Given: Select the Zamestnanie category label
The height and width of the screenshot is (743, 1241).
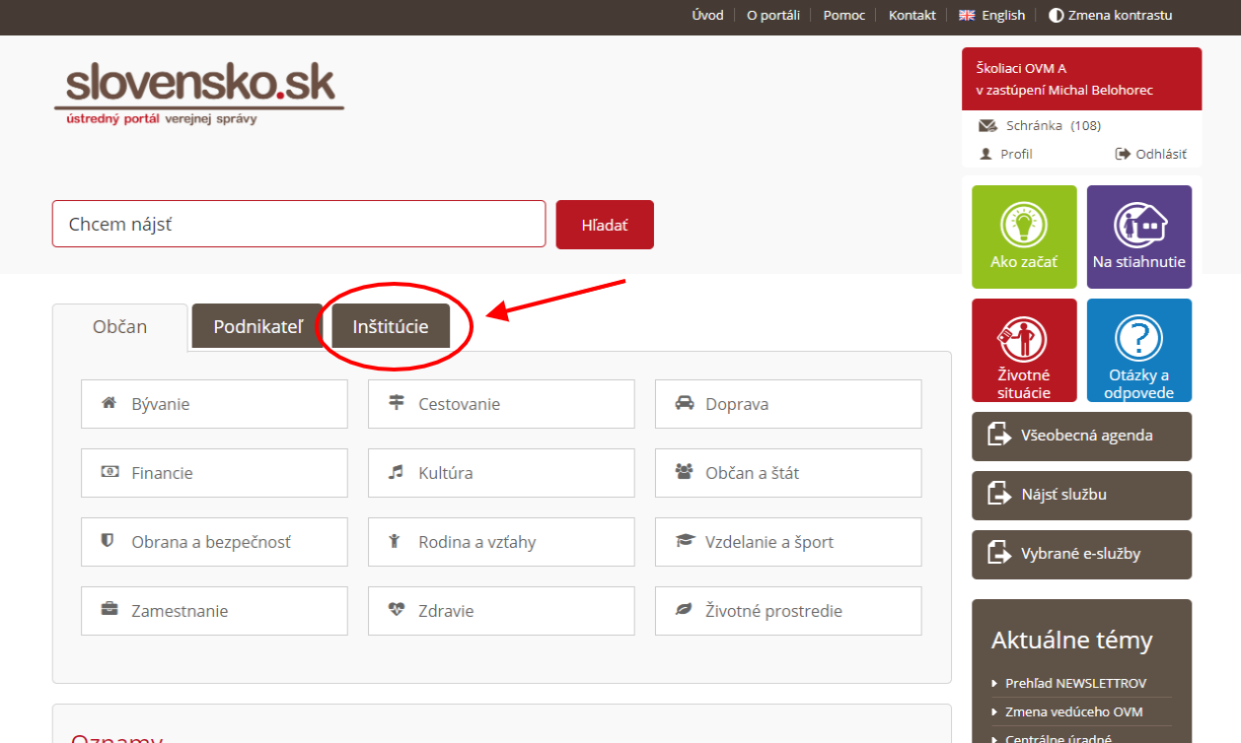Looking at the screenshot, I should [180, 611].
